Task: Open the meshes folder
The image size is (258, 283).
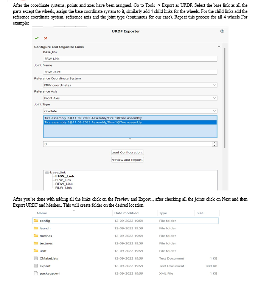Action: tap(45, 236)
